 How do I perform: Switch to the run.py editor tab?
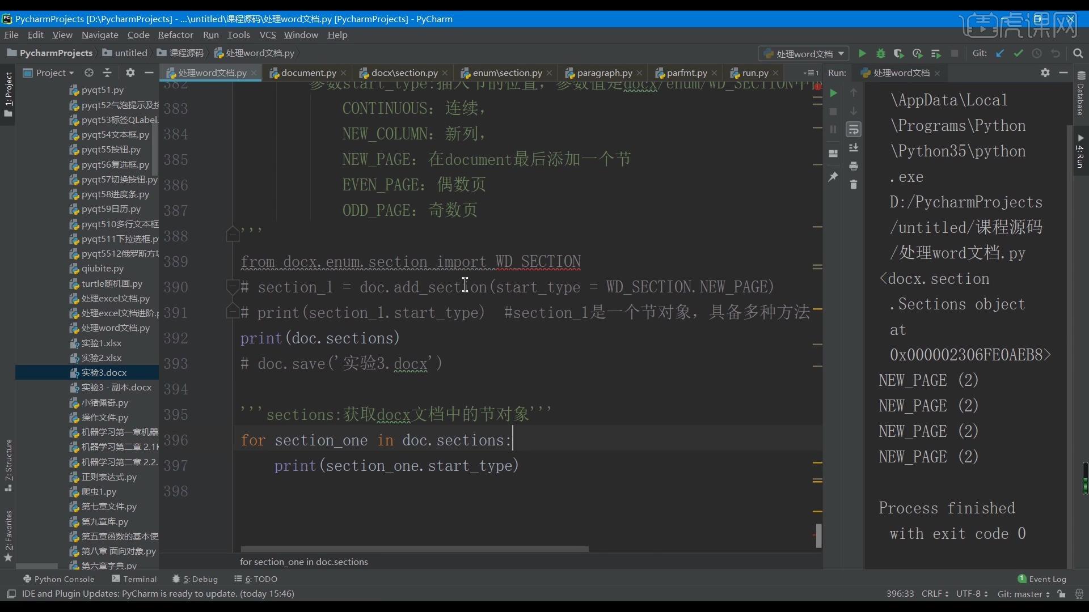pos(755,73)
